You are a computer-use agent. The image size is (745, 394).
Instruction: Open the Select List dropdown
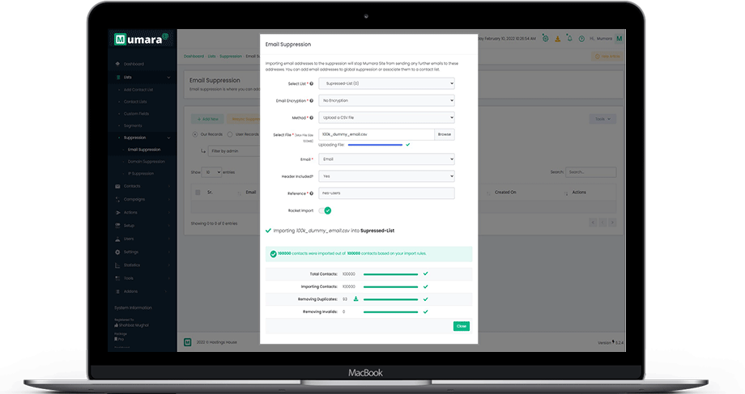(x=385, y=83)
